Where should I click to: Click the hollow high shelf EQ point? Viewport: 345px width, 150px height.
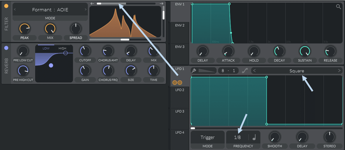pos(65,53)
